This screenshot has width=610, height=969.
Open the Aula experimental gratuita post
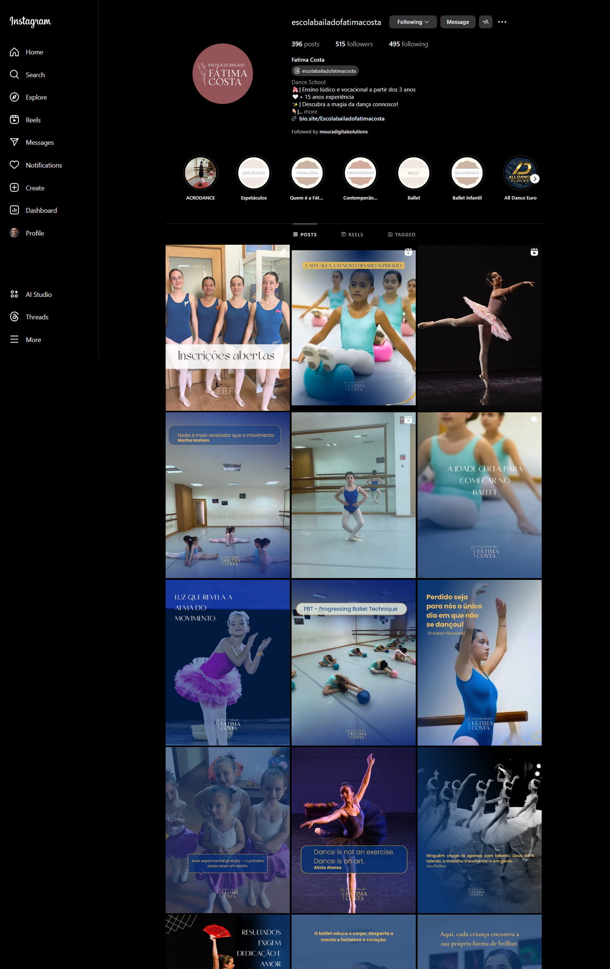click(x=228, y=830)
